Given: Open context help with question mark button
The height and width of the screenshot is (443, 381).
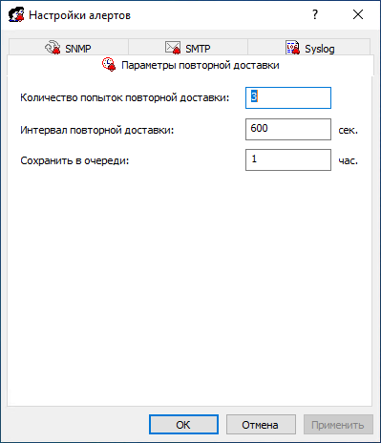Looking at the screenshot, I should click(315, 14).
